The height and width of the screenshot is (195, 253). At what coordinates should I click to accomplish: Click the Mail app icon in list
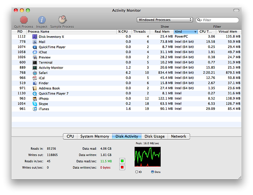coord(35,42)
